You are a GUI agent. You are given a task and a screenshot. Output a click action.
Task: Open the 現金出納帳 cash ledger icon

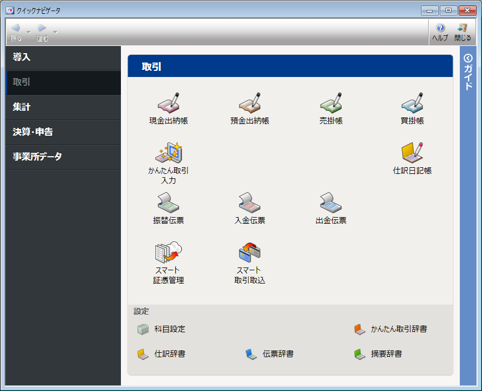(x=169, y=103)
